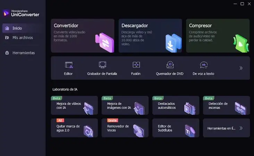The height and width of the screenshot is (156, 254).
Task: Expand more tools with the toolbar chevron
Action: (241, 68)
